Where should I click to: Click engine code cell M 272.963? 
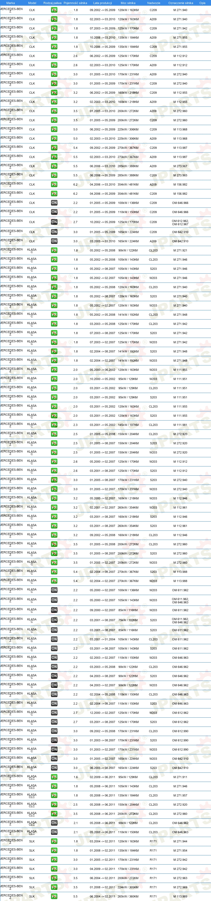point(180,878)
